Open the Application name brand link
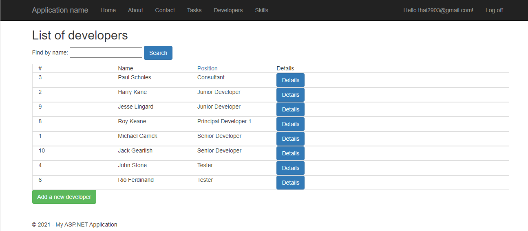The image size is (528, 231). (60, 10)
